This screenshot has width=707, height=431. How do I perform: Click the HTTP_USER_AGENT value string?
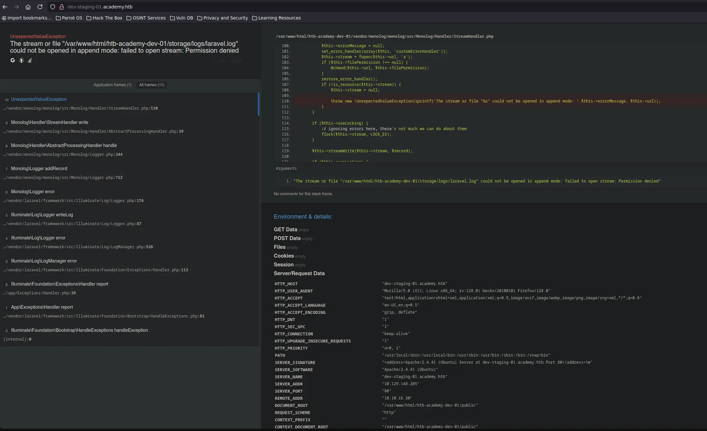(466, 291)
